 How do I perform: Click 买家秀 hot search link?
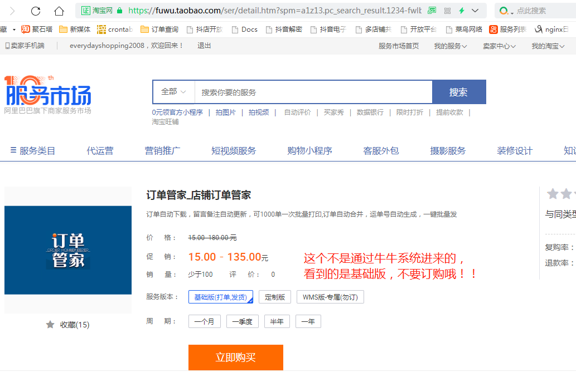point(333,112)
